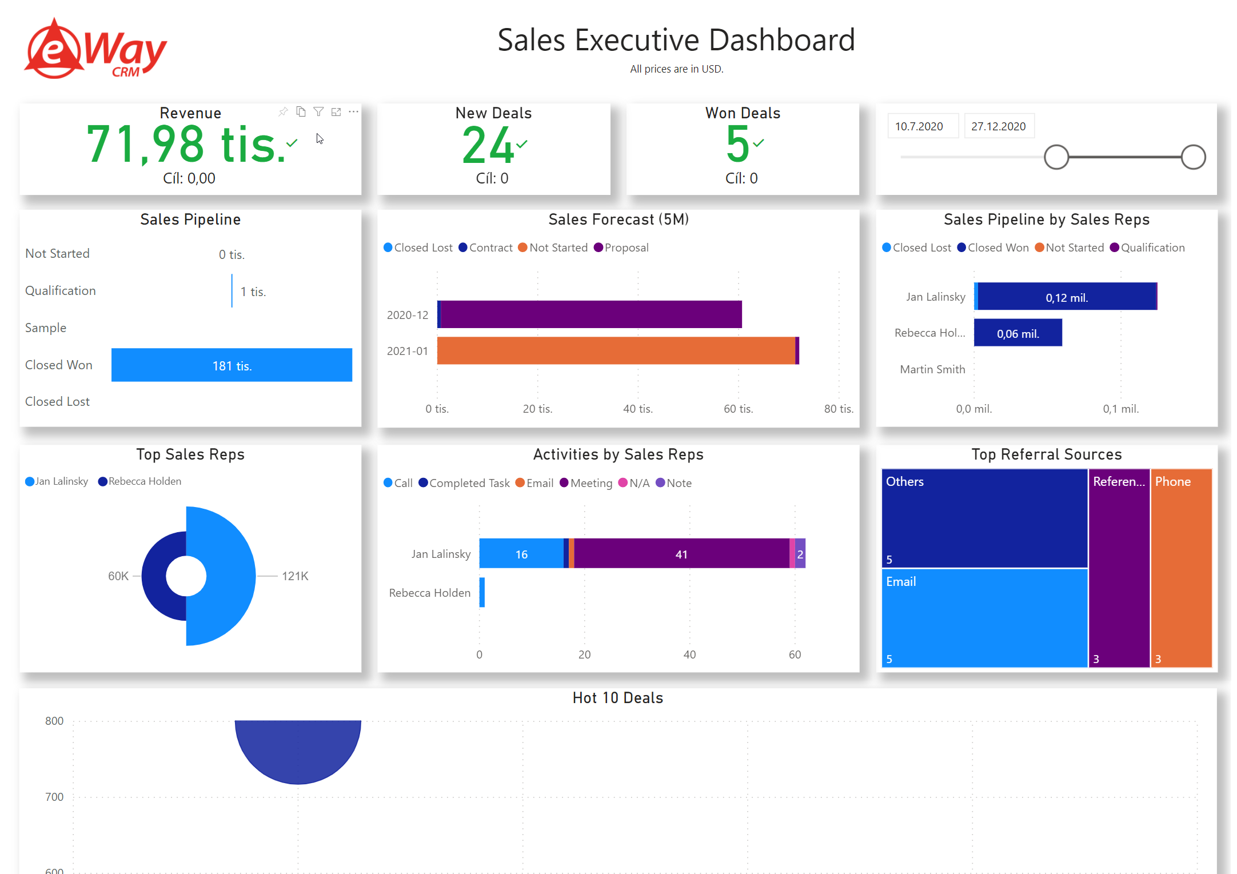Toggle Call legend in Activities chart
The image size is (1237, 874).
[x=398, y=483]
